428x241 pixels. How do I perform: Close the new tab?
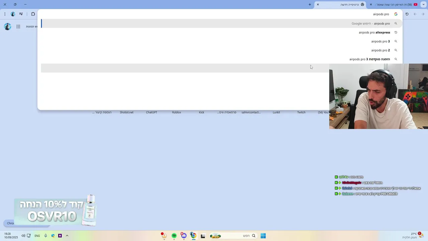point(318,4)
